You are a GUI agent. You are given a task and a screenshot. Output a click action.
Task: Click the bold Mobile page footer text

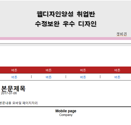tap(66, 111)
